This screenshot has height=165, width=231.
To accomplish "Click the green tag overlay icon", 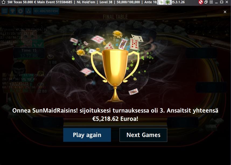I will click(x=161, y=2).
